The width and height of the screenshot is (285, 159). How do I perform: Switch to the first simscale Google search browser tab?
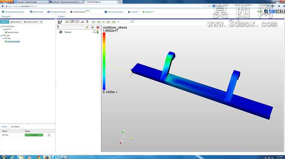tap(31, 2)
